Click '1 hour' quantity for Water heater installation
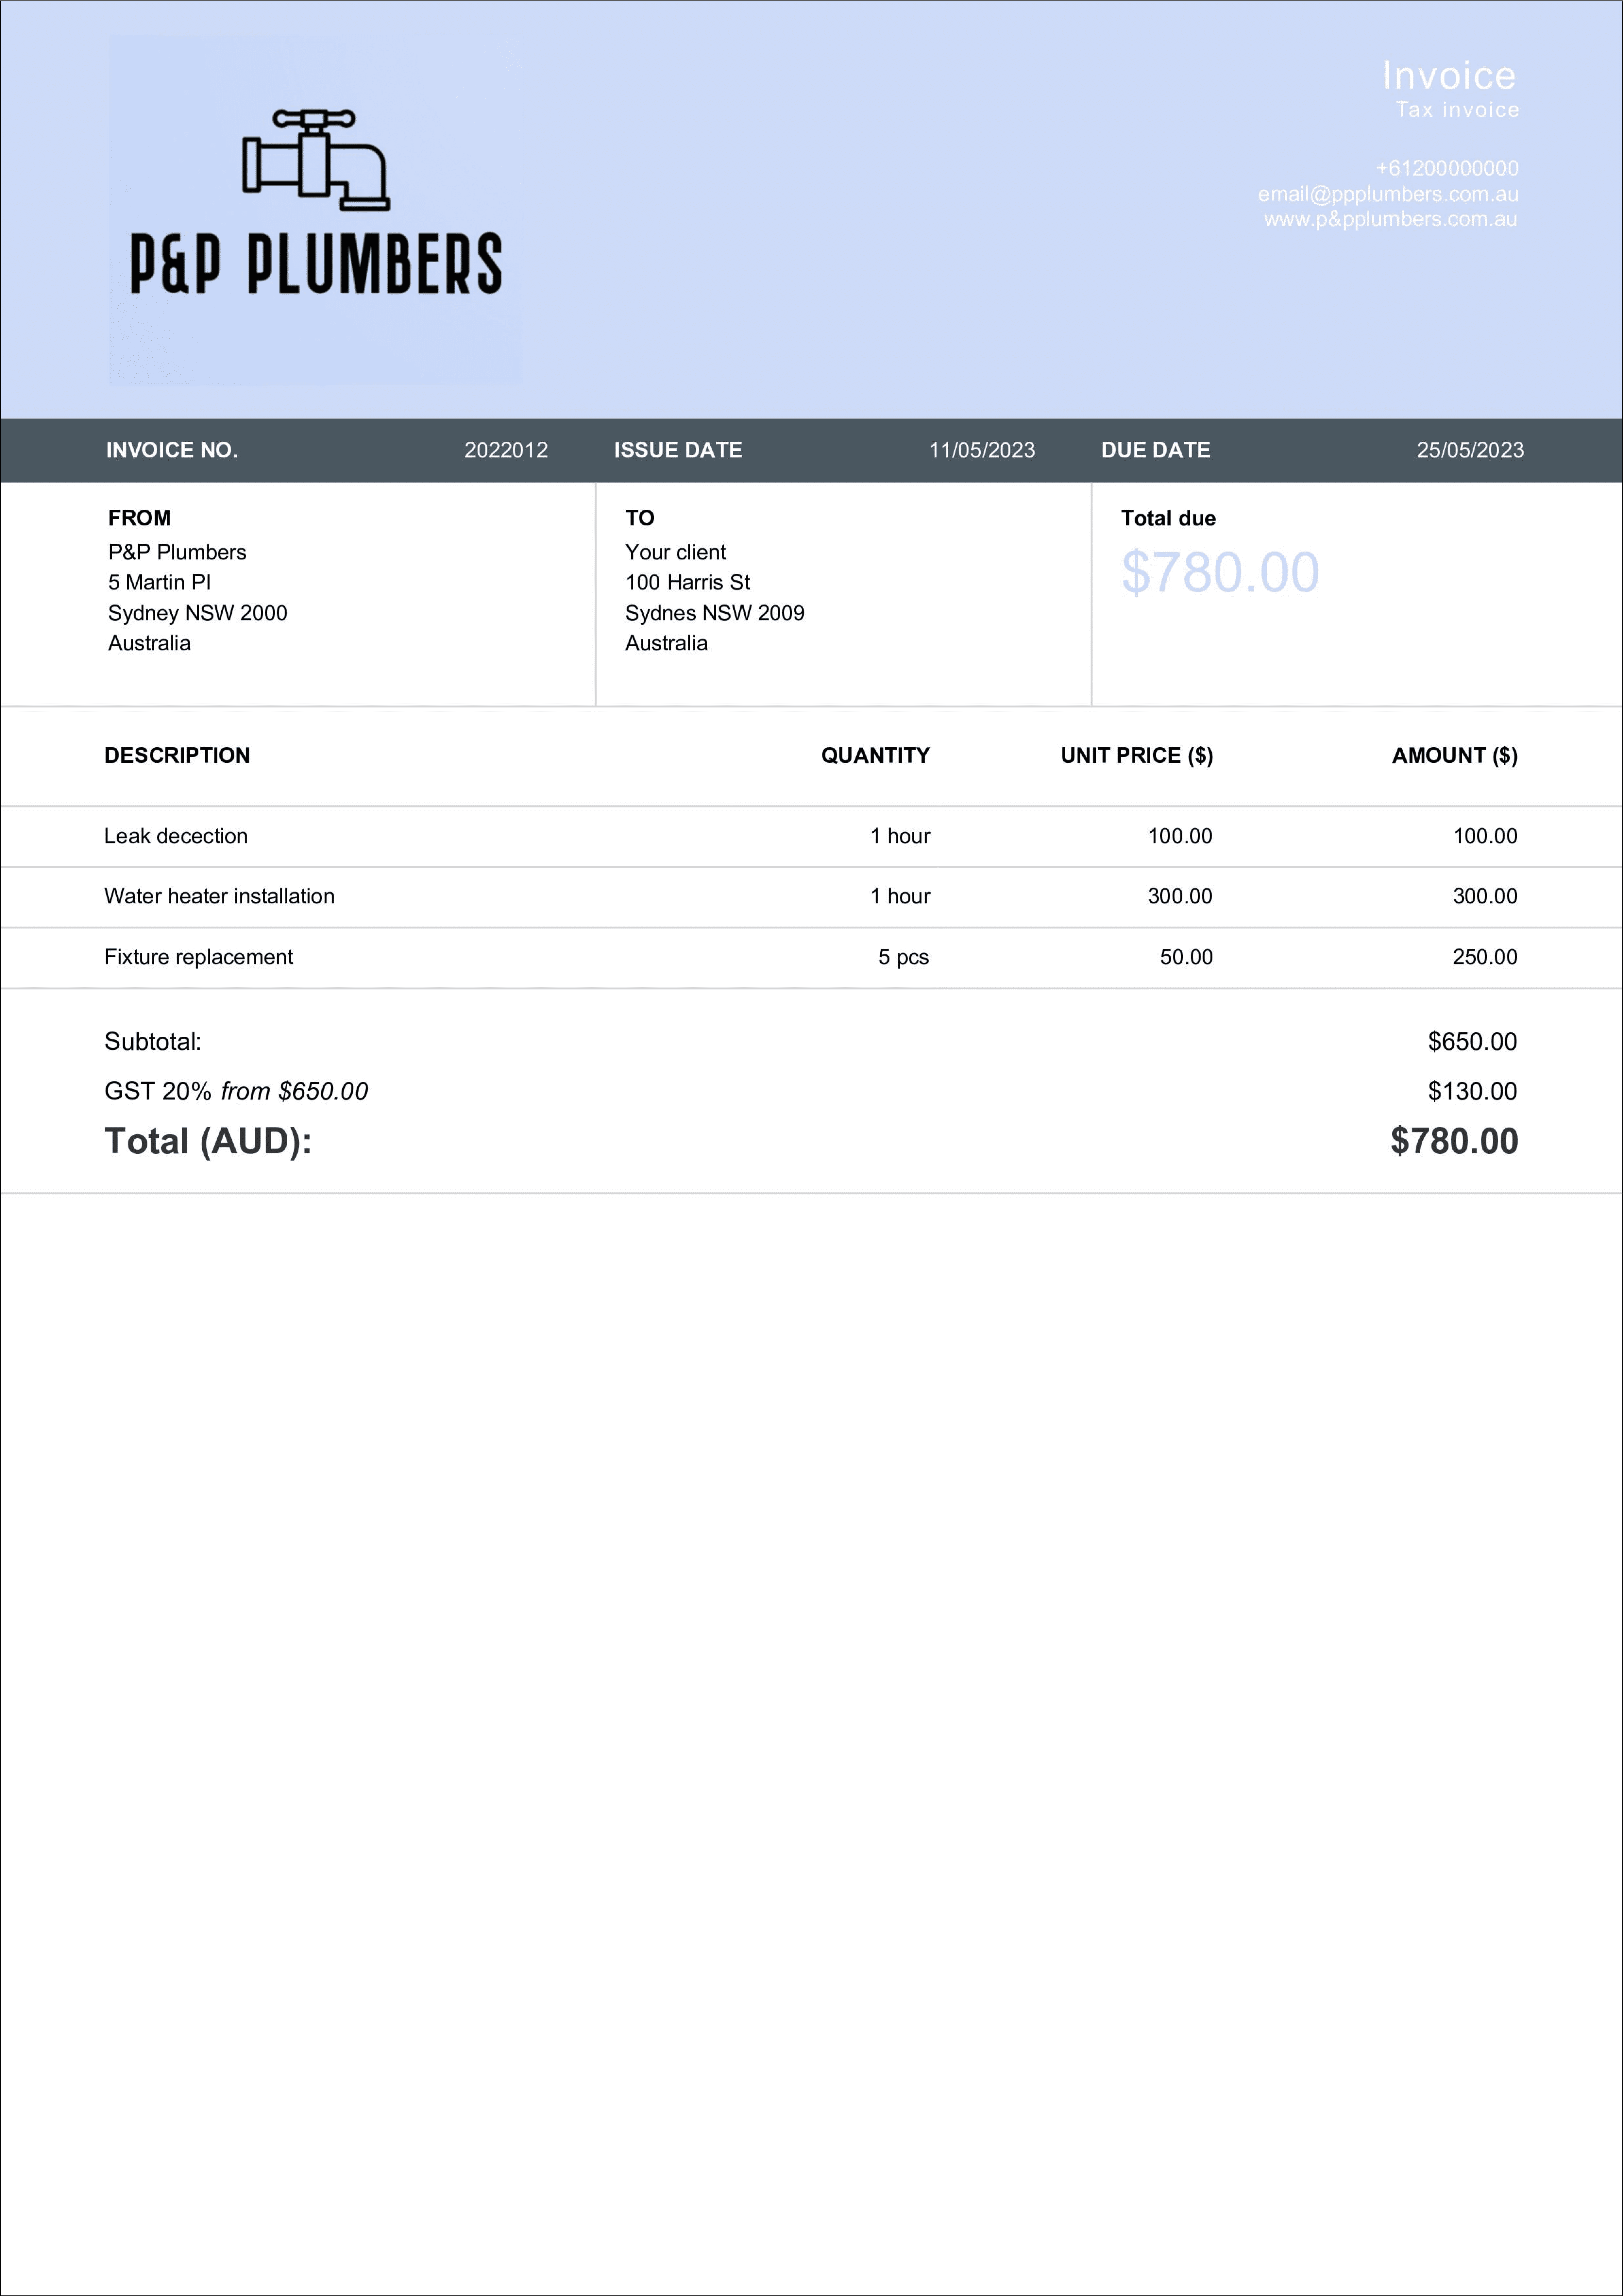Viewport: 1623px width, 2296px height. pos(900,896)
